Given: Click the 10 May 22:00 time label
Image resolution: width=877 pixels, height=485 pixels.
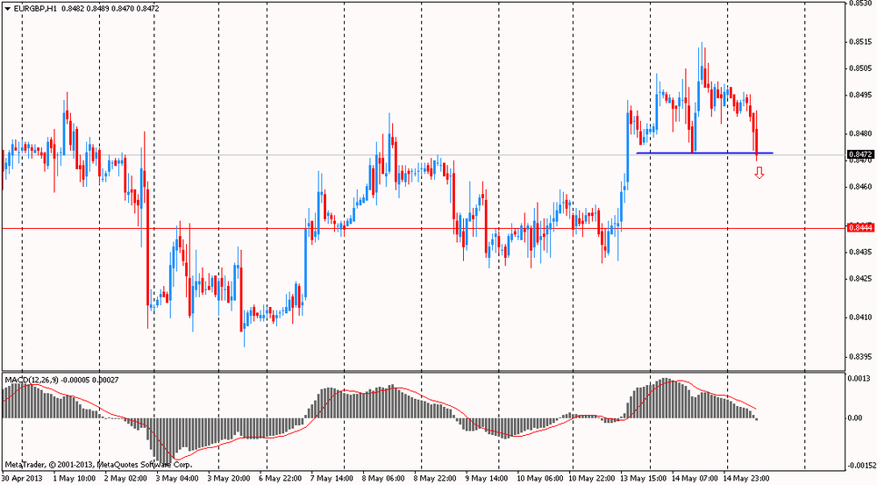Looking at the screenshot, I should 591,479.
